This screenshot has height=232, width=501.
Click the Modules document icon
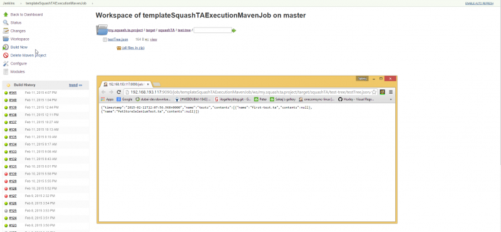pyautogui.click(x=6, y=72)
